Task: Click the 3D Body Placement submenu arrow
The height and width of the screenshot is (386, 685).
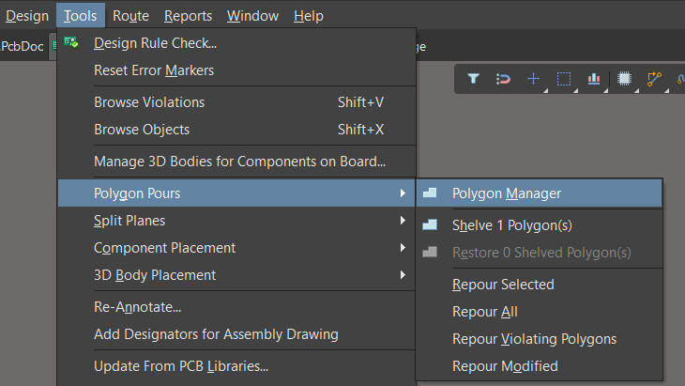Action: tap(403, 275)
